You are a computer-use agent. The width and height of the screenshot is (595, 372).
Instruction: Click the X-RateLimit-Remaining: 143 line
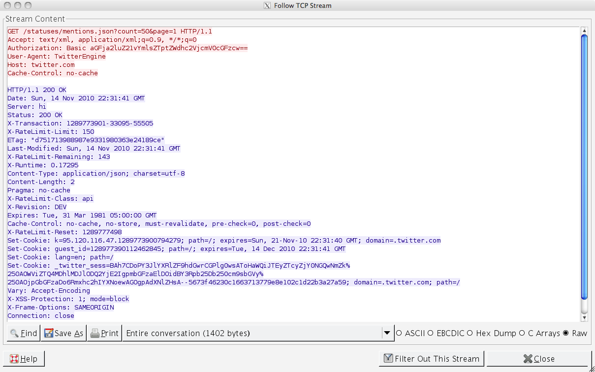tap(59, 157)
